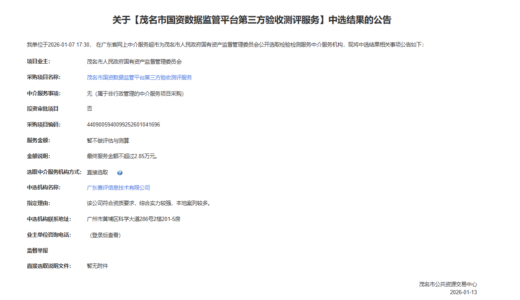The image size is (520, 300).
Task: Click the 暂不做评估与测算 service amount text
Action: [x=108, y=141]
